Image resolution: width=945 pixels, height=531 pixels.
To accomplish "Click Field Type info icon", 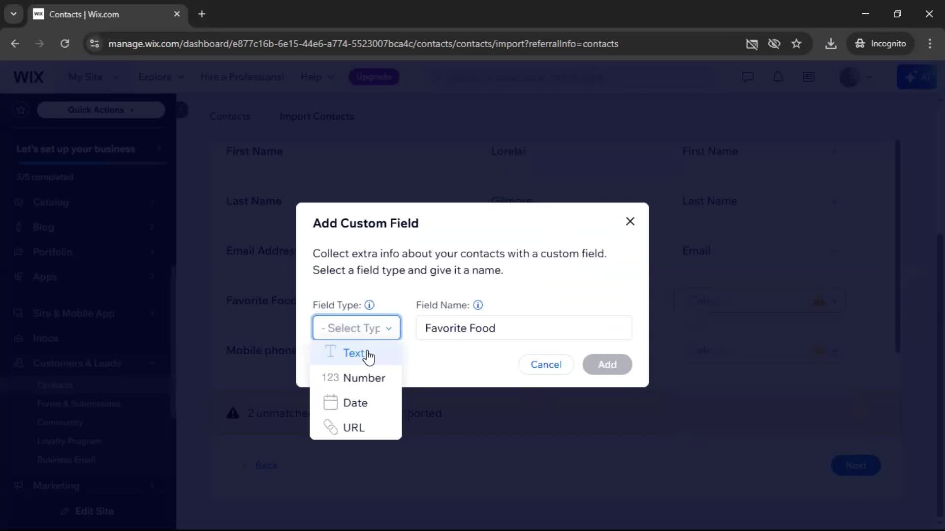I will click(369, 305).
